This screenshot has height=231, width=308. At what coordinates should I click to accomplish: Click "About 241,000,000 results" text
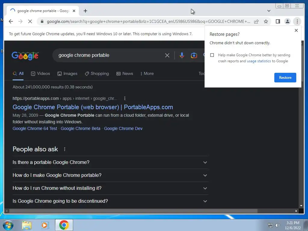(38, 87)
